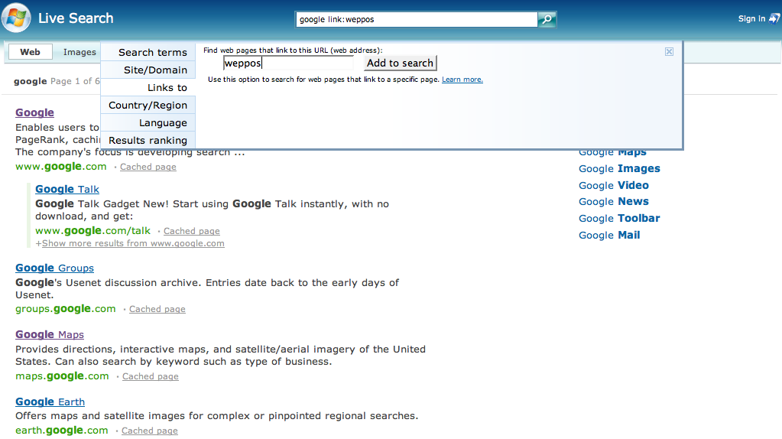The width and height of the screenshot is (782, 439).
Task: Click the Live Search title text
Action: coord(76,18)
